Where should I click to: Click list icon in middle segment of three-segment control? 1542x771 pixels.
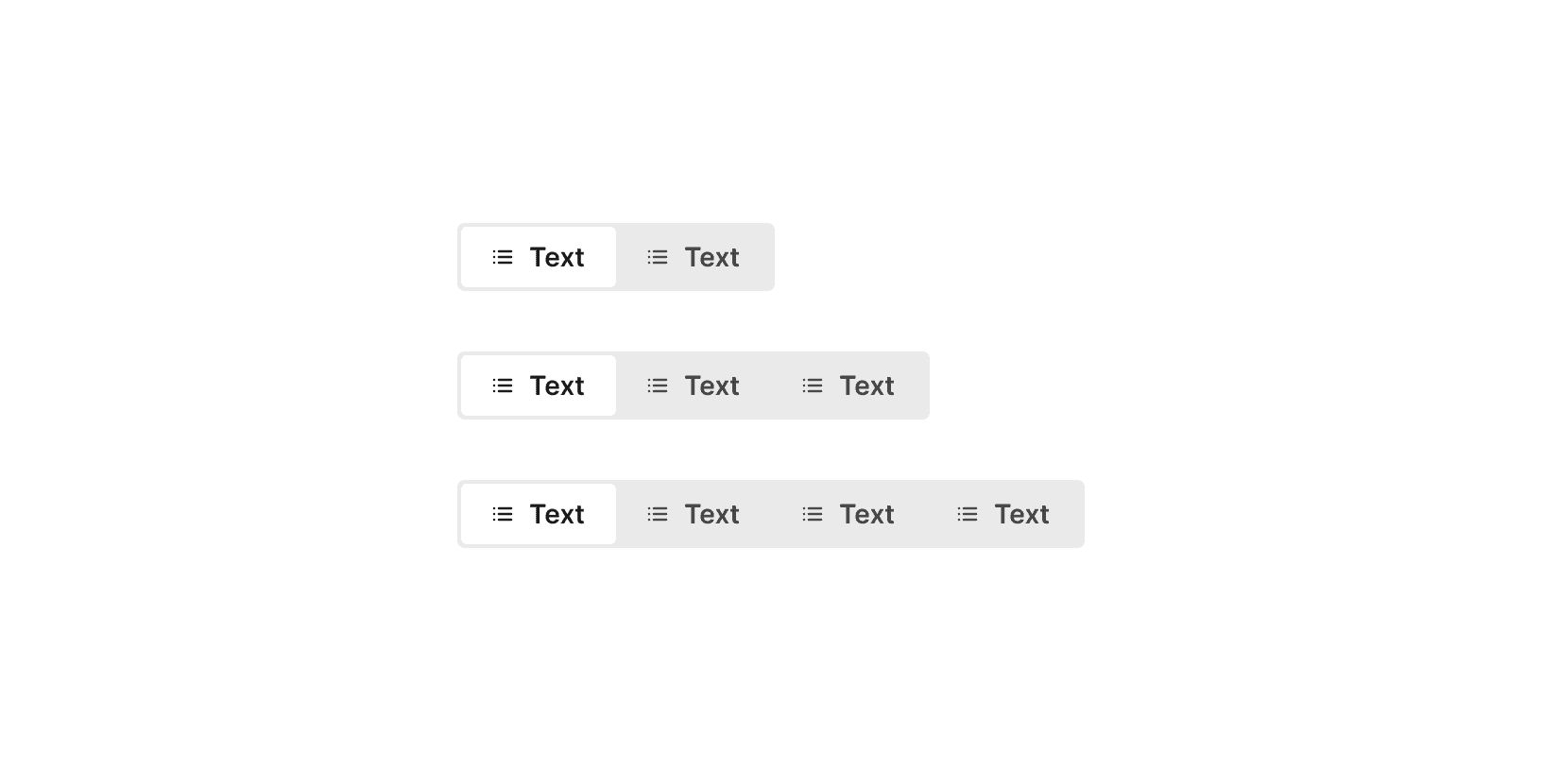click(658, 385)
